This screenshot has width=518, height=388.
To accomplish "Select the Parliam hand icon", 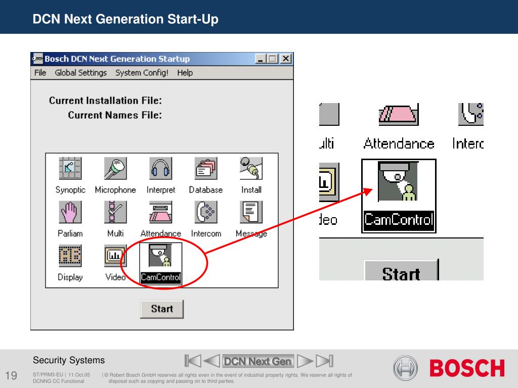I will click(x=70, y=212).
